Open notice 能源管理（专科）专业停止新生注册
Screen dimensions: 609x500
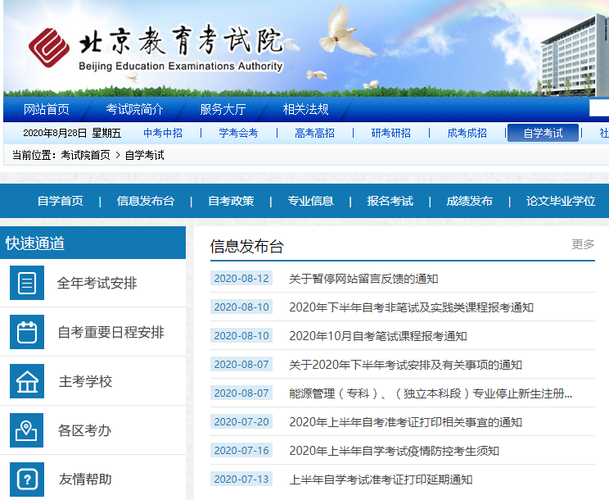[x=431, y=393]
